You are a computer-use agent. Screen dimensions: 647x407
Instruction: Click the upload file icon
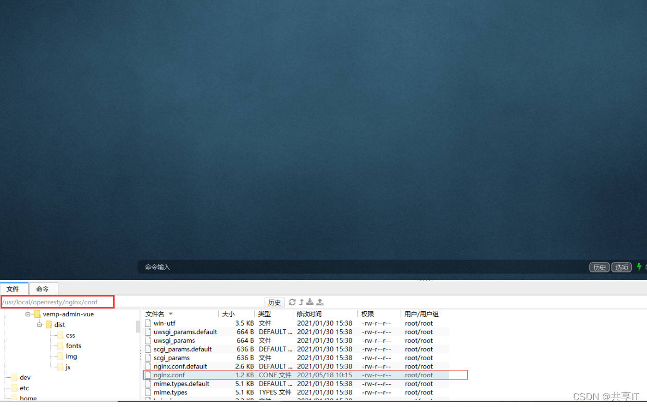click(x=320, y=302)
